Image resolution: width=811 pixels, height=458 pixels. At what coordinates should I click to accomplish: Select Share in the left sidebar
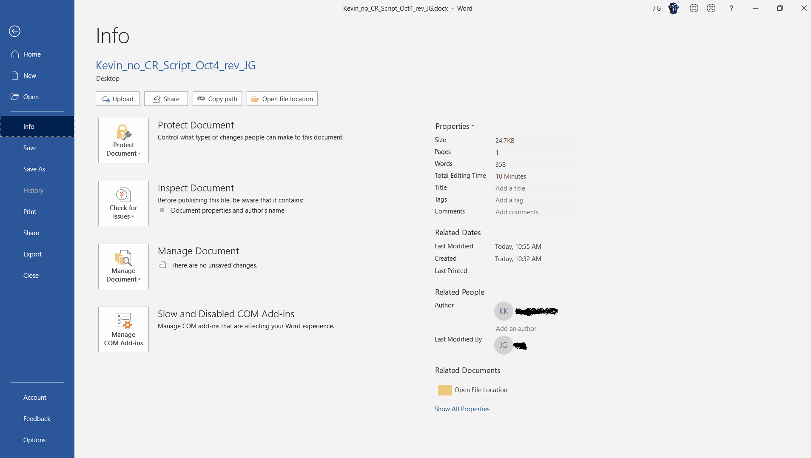click(x=37, y=233)
